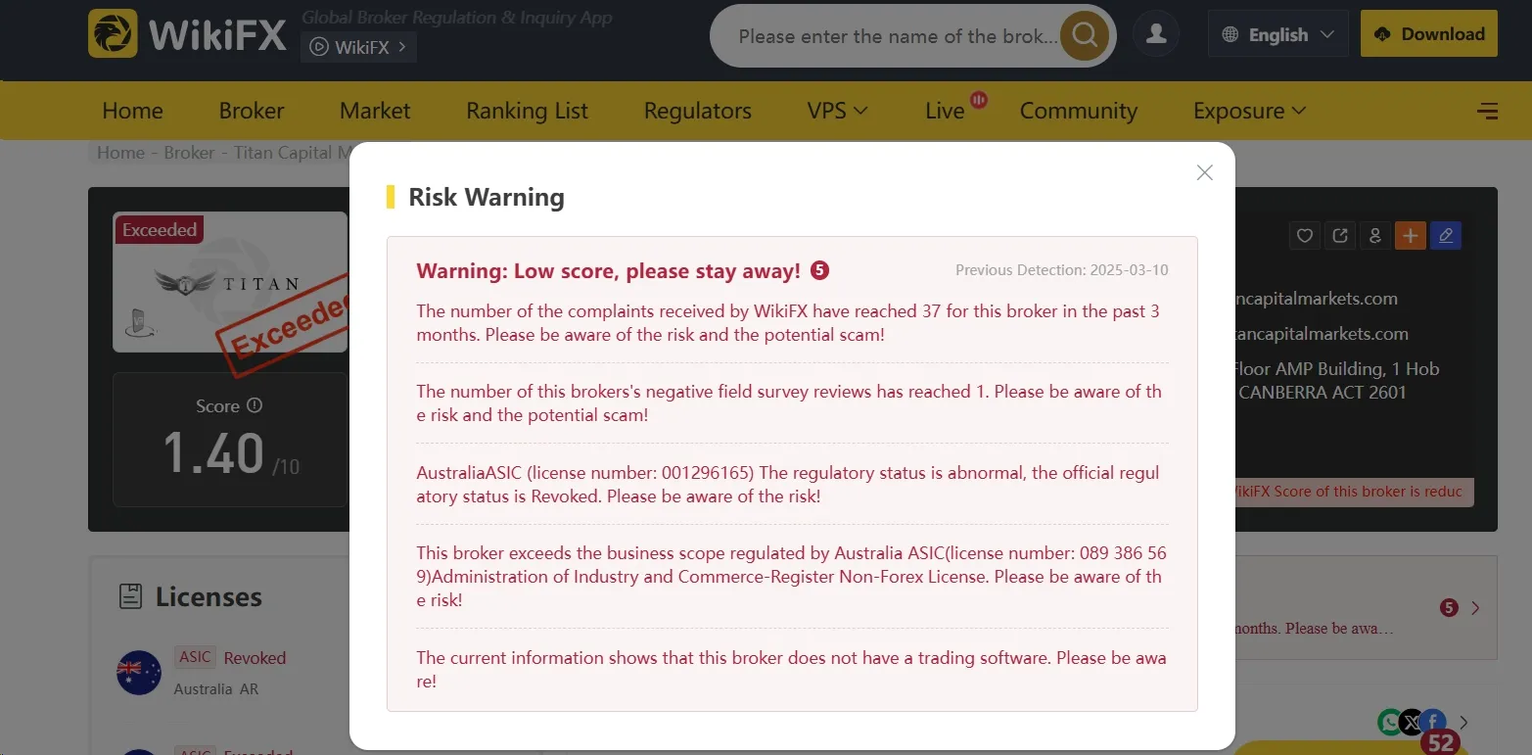
Task: Click the Risk Warning dialog title
Action: pos(487,197)
